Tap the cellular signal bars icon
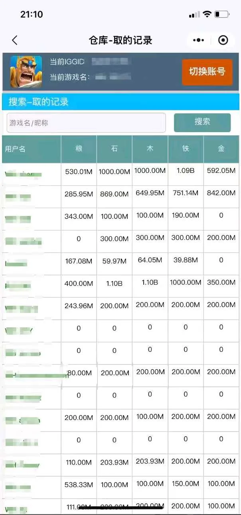Viewport: 241px width, 515px height. [x=194, y=15]
